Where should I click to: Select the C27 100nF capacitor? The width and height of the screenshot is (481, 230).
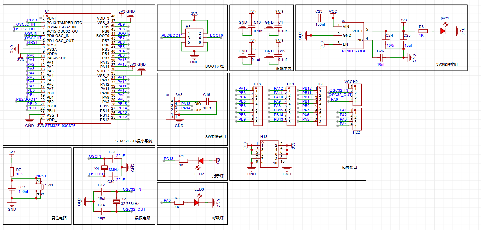pyautogui.click(x=12, y=189)
